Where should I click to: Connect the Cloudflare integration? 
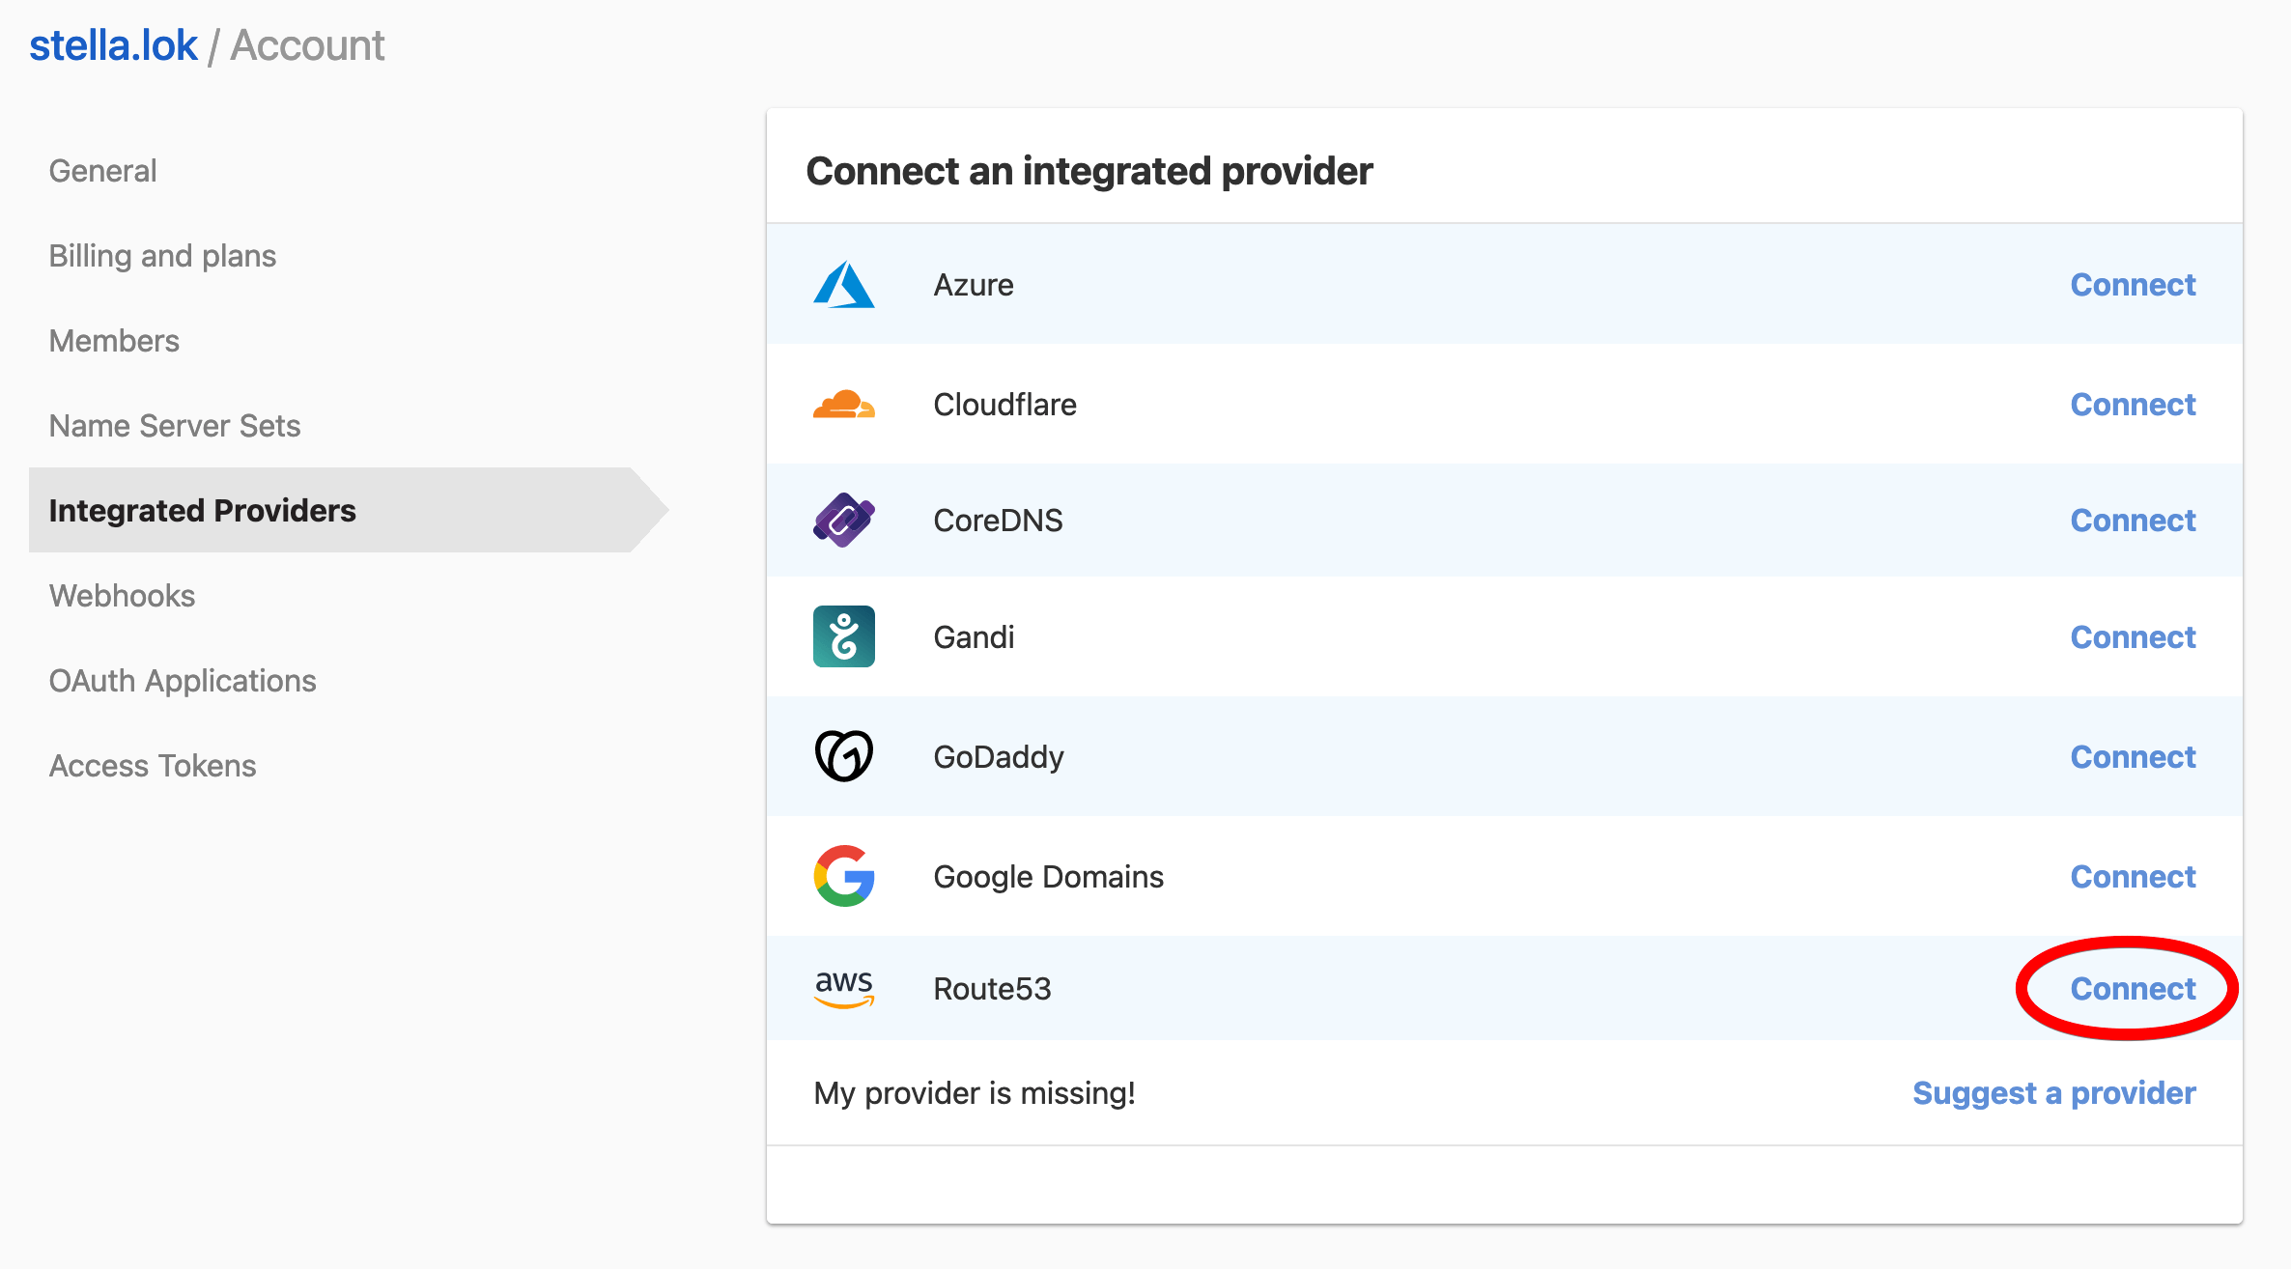pos(2133,404)
